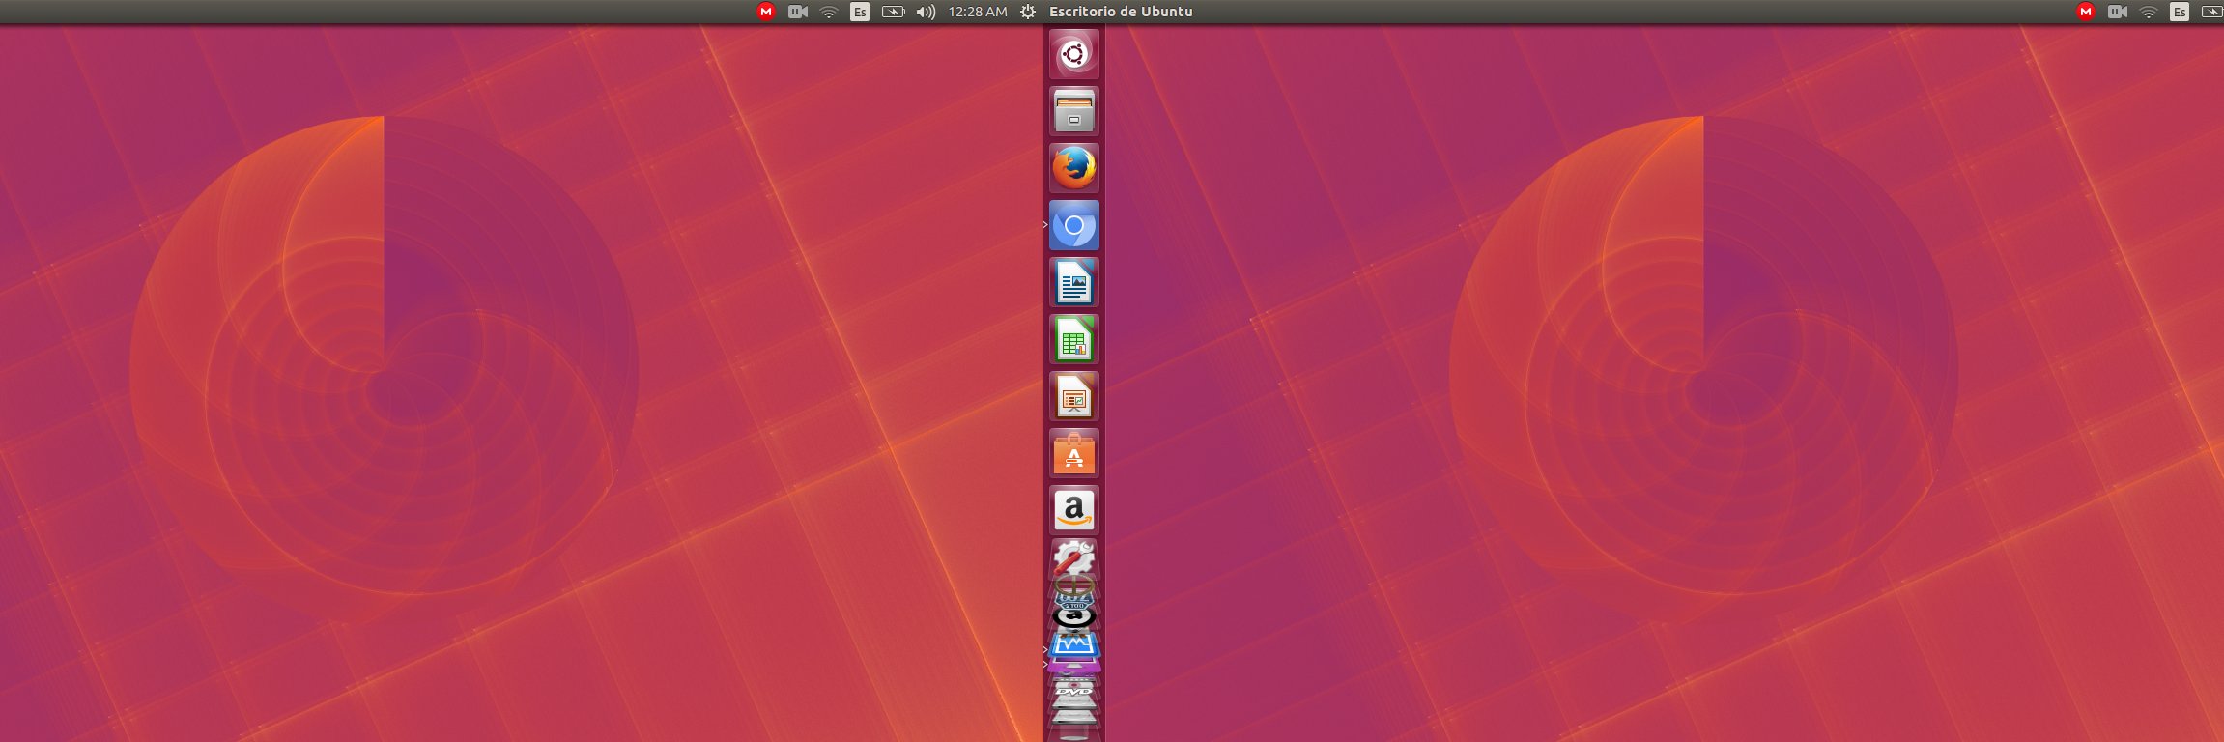This screenshot has height=742, width=2224.
Task: Open Es keyboard menu on second monitor's panel
Action: (x=2179, y=12)
